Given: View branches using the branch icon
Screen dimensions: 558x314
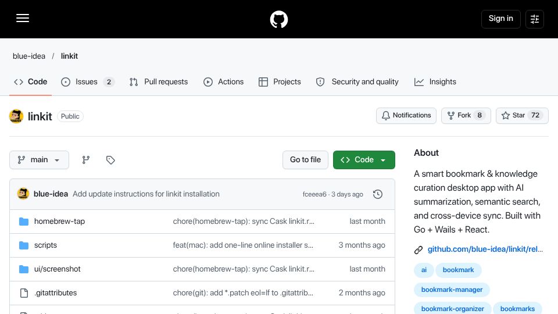Looking at the screenshot, I should point(86,160).
